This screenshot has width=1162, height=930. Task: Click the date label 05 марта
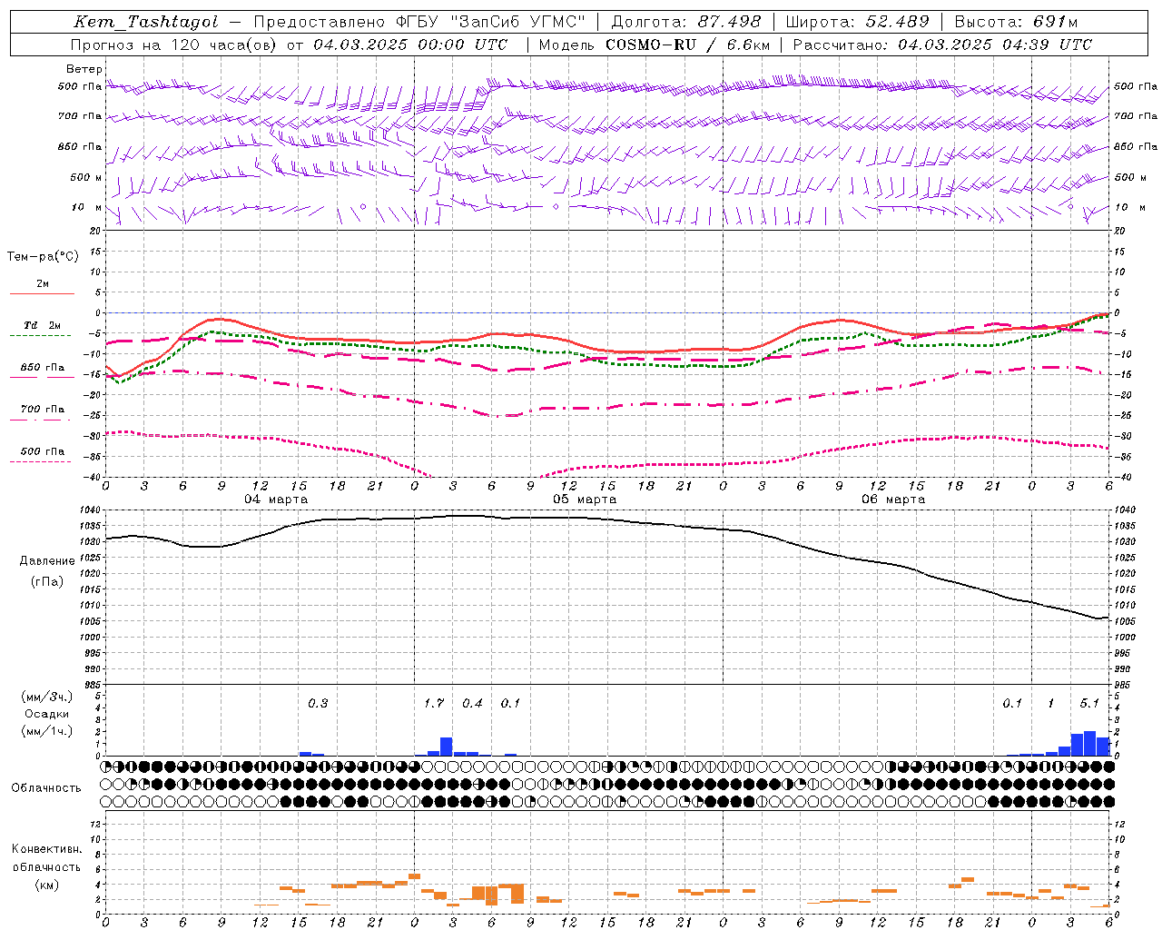pos(585,499)
